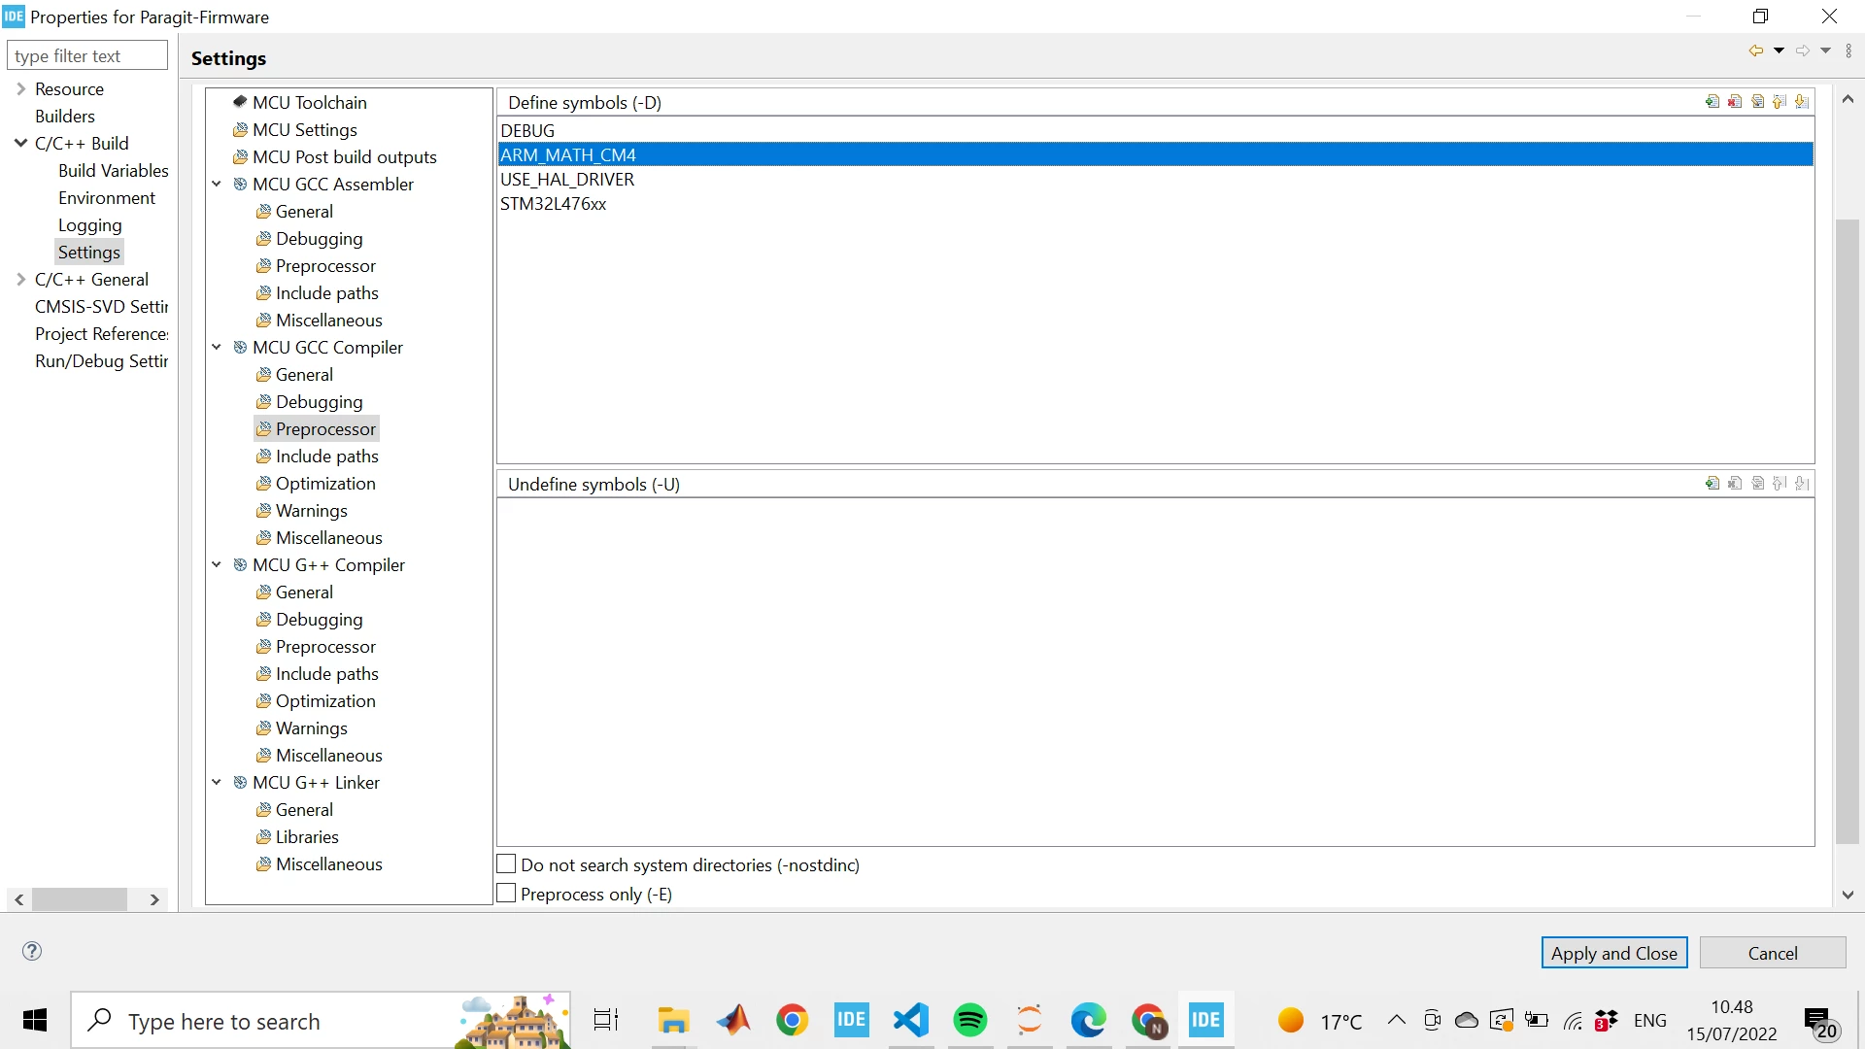Click left tree scroll right arrow
Image resolution: width=1865 pixels, height=1049 pixels.
[154, 899]
